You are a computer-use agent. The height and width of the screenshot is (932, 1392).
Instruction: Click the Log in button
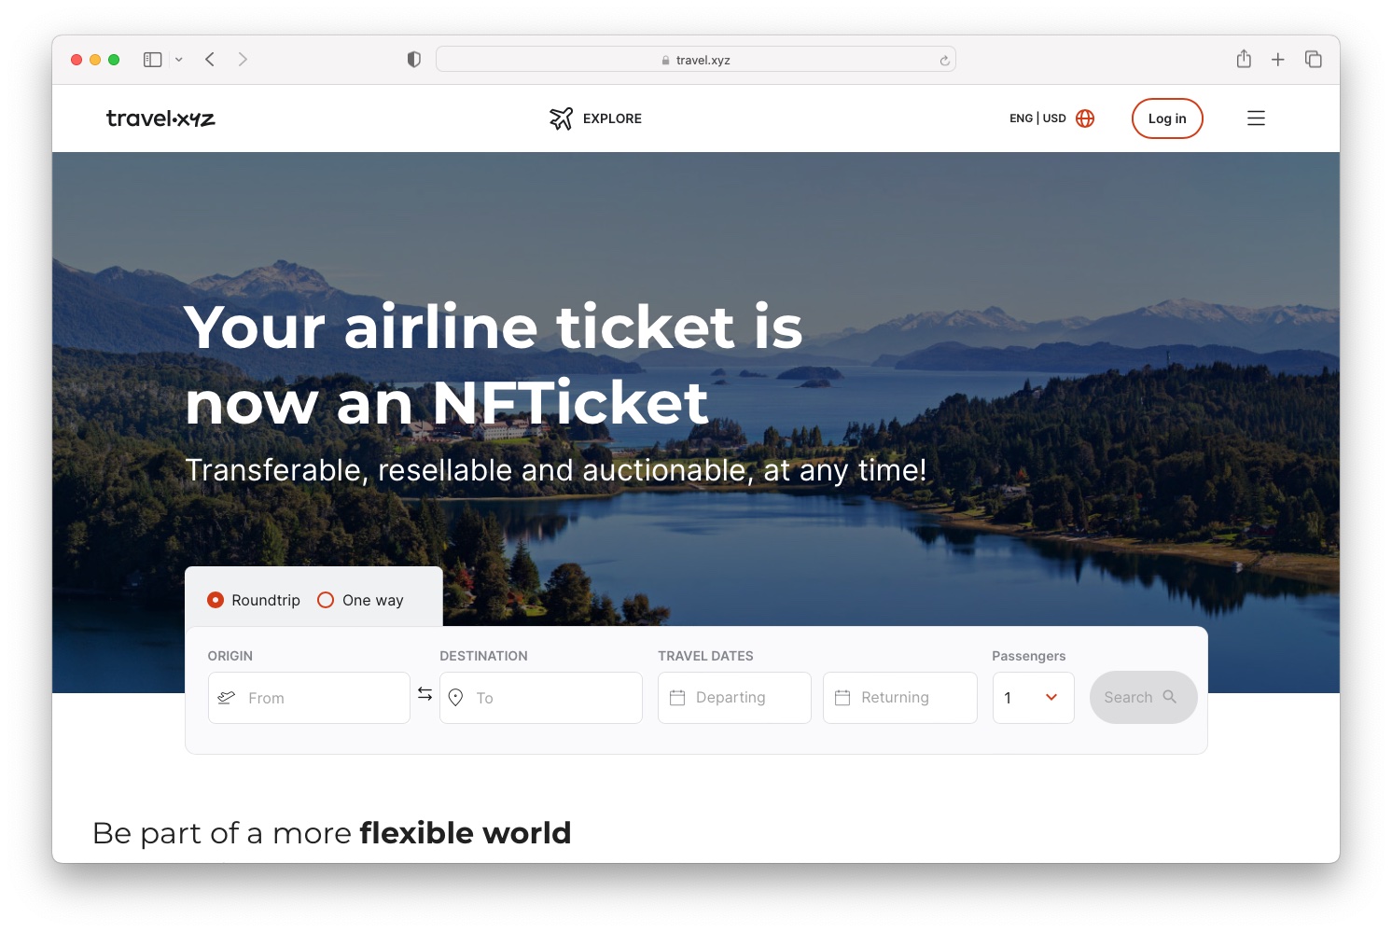tap(1167, 118)
